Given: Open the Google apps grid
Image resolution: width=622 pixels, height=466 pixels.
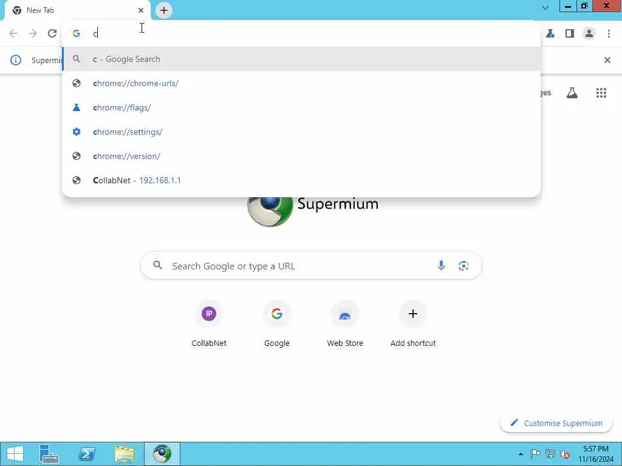Looking at the screenshot, I should [x=601, y=93].
